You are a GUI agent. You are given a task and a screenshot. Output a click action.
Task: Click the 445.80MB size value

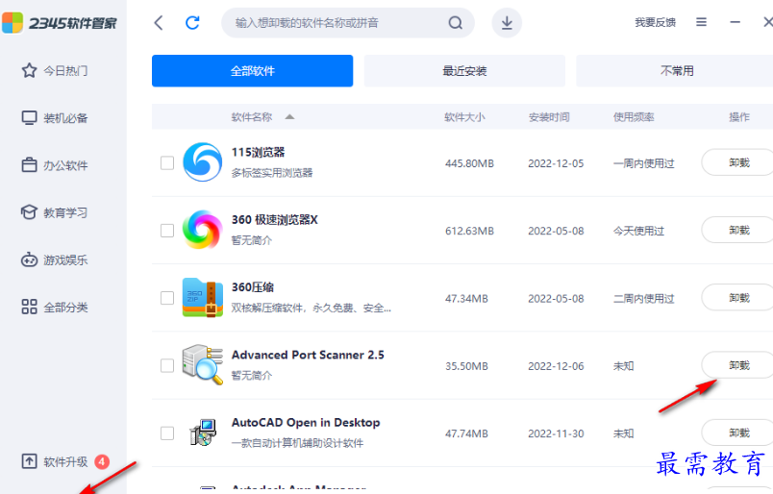[469, 163]
